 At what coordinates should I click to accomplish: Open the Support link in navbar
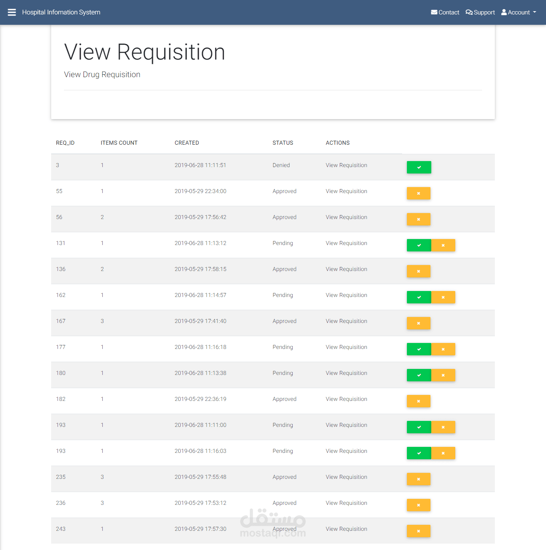point(480,12)
